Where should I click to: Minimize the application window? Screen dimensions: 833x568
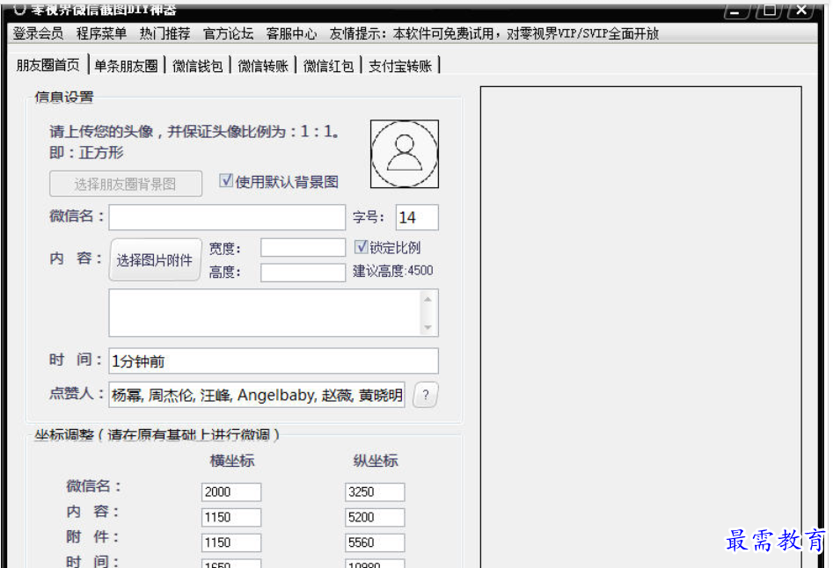[735, 11]
